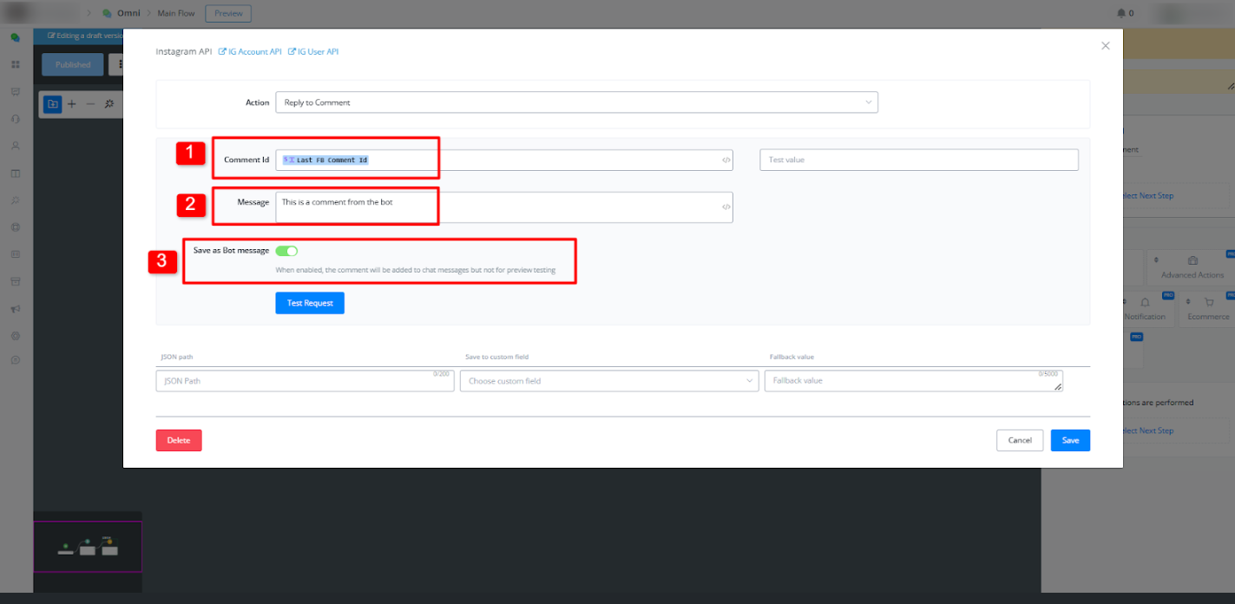Image resolution: width=1235 pixels, height=604 pixels.
Task: Click the code icon in Message field
Action: click(x=726, y=207)
